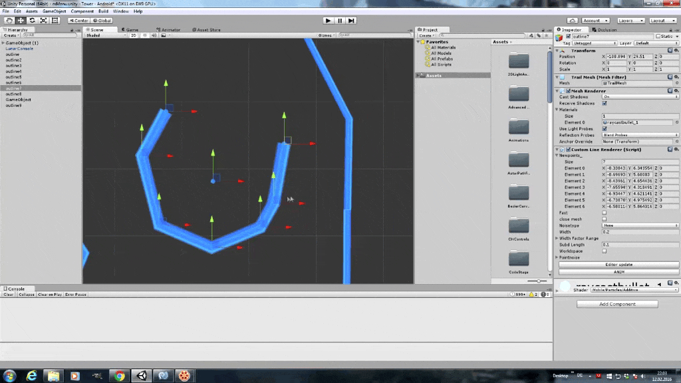
Task: Select the Rotate tool in the toolbar
Action: point(31,21)
